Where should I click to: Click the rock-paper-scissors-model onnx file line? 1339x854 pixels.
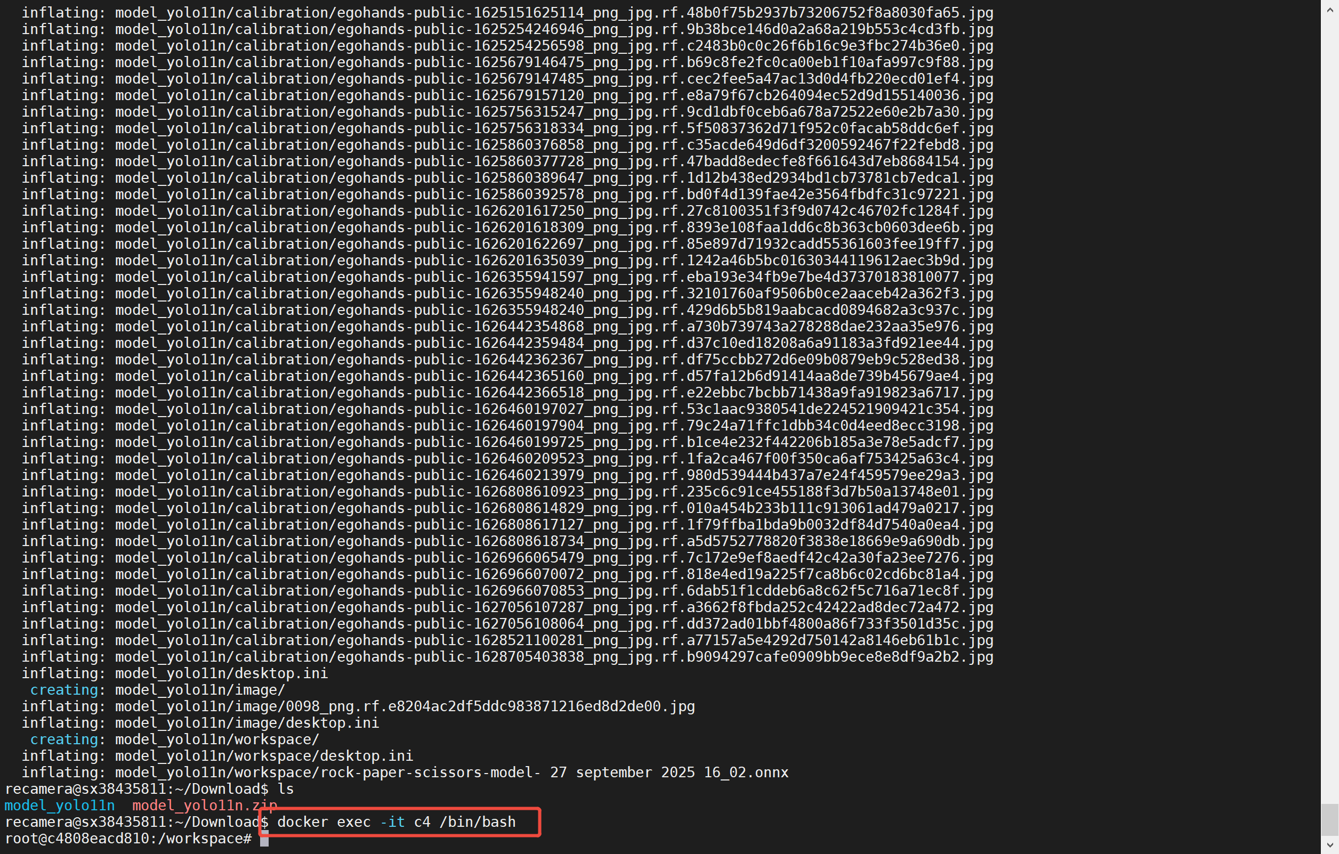click(451, 772)
